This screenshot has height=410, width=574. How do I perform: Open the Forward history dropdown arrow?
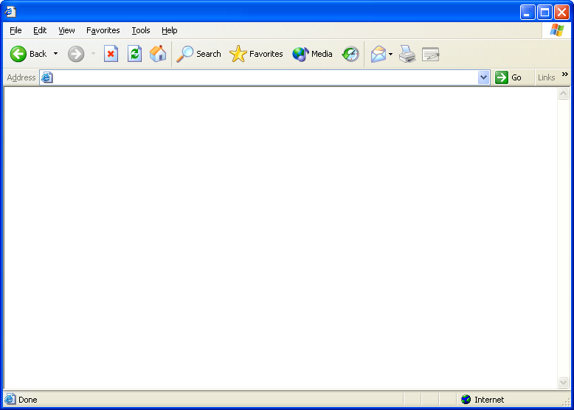pyautogui.click(x=94, y=54)
